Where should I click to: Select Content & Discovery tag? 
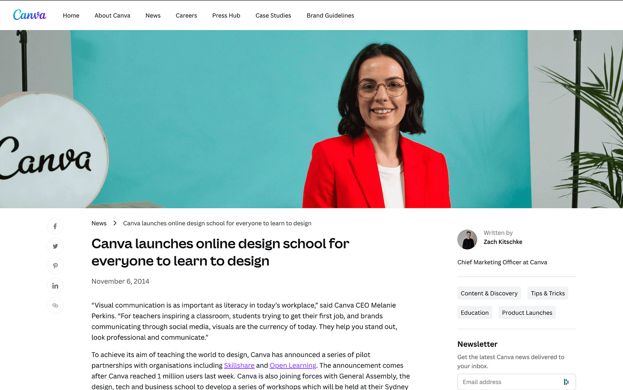(x=489, y=293)
